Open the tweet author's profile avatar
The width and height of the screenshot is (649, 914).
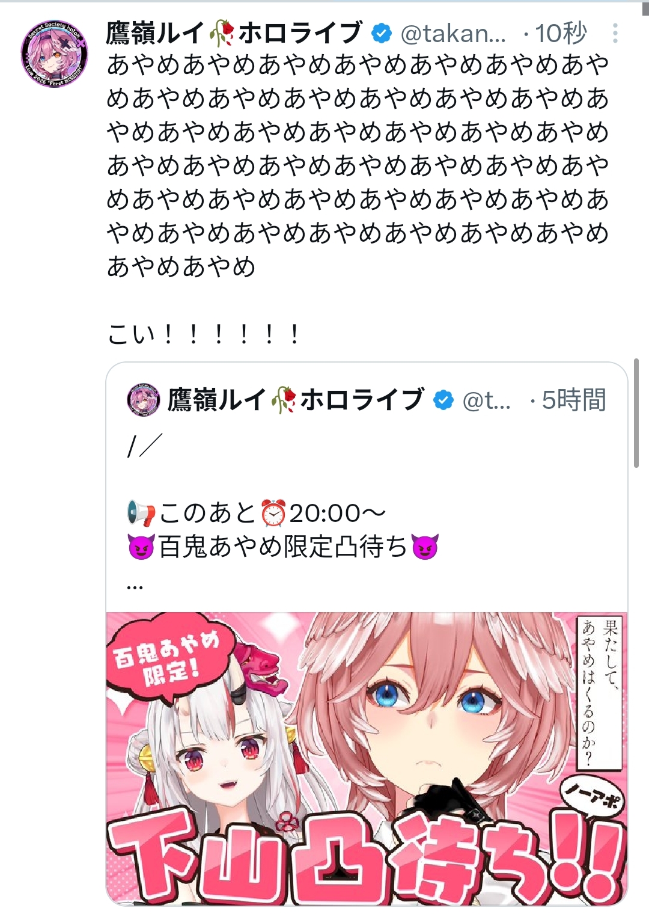(x=54, y=54)
